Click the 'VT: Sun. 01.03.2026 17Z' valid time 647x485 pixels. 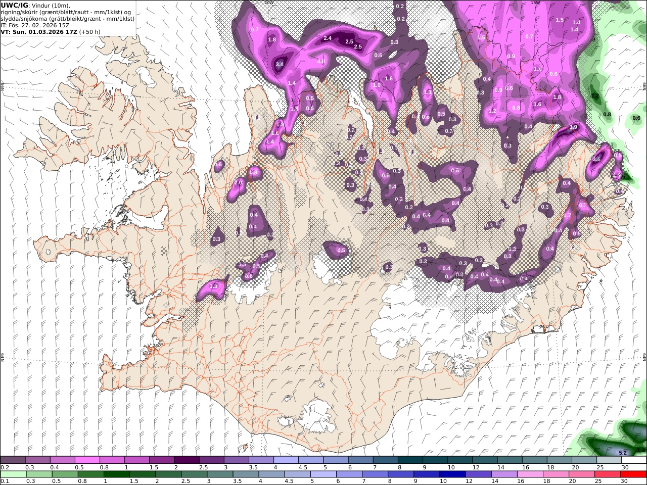(x=38, y=32)
